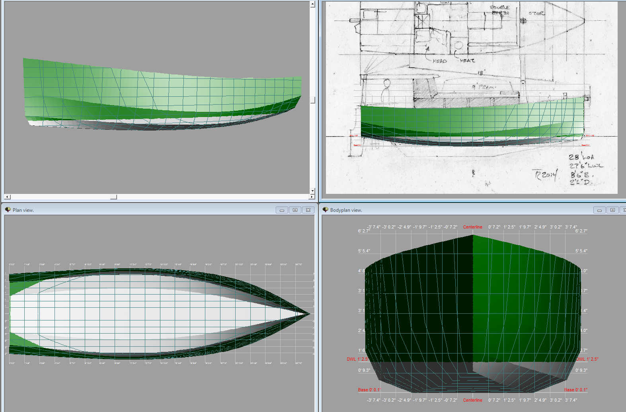Viewport: 626px width, 412px height.
Task: Click the right 5' 5.4" height label
Action: tap(581, 251)
